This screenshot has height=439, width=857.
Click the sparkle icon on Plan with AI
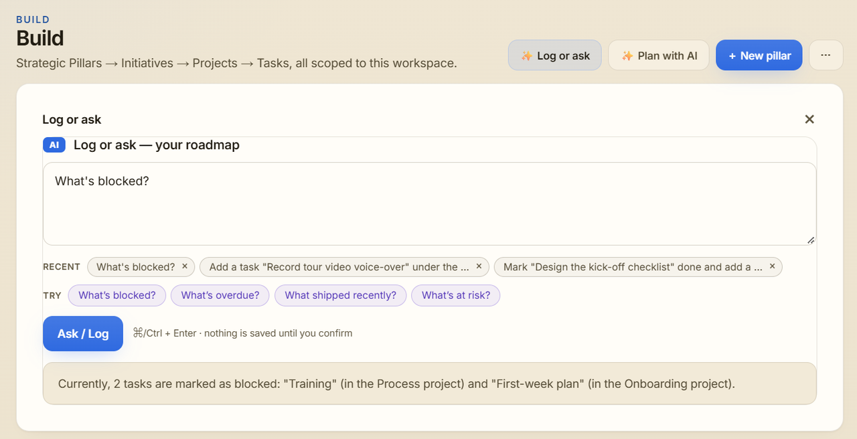(627, 56)
